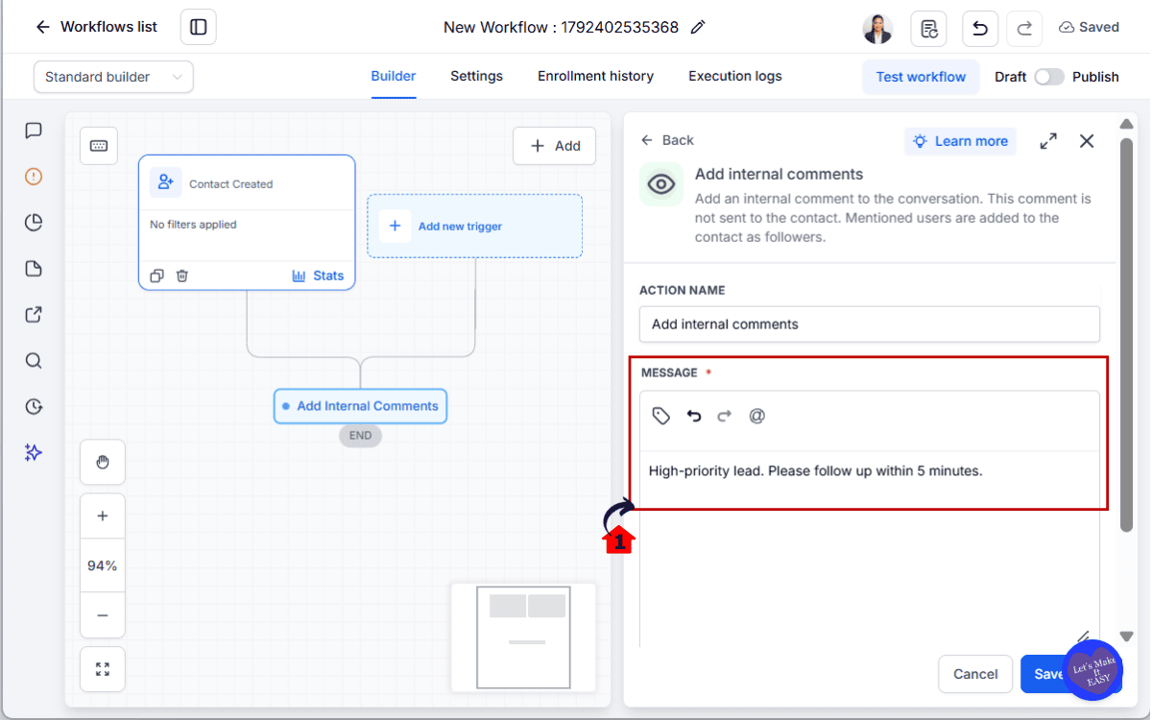Open the user profile avatar

tap(877, 28)
